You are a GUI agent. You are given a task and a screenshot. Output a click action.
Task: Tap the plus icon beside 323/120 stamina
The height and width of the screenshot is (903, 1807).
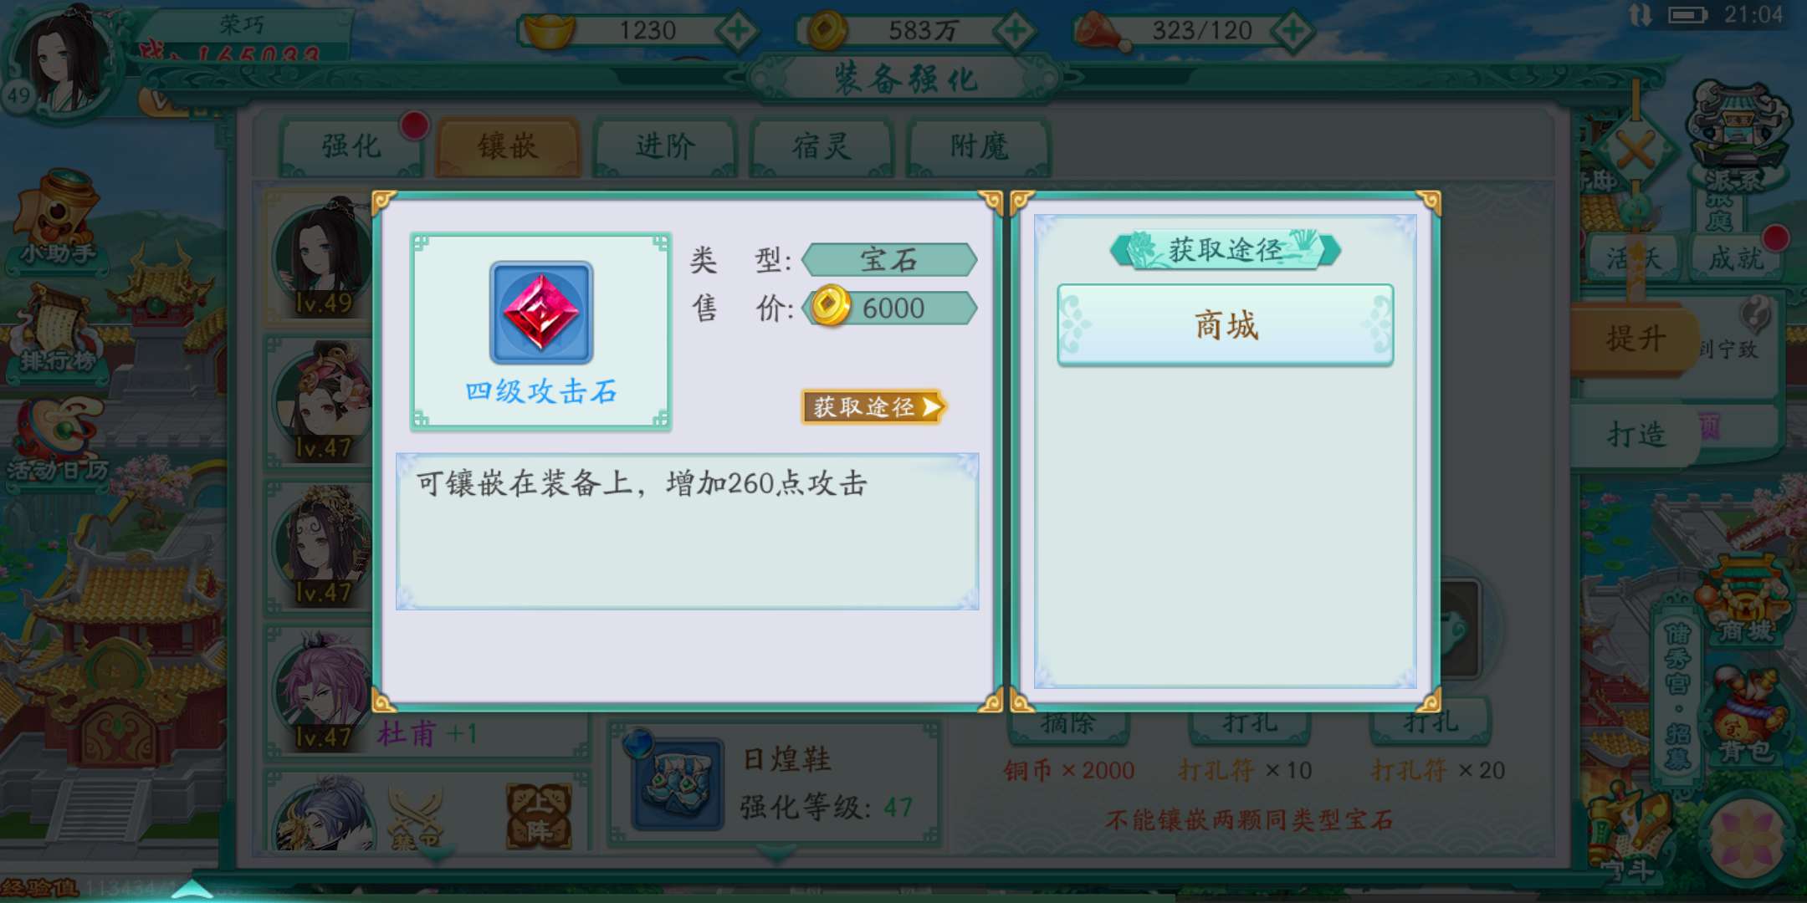(1293, 31)
